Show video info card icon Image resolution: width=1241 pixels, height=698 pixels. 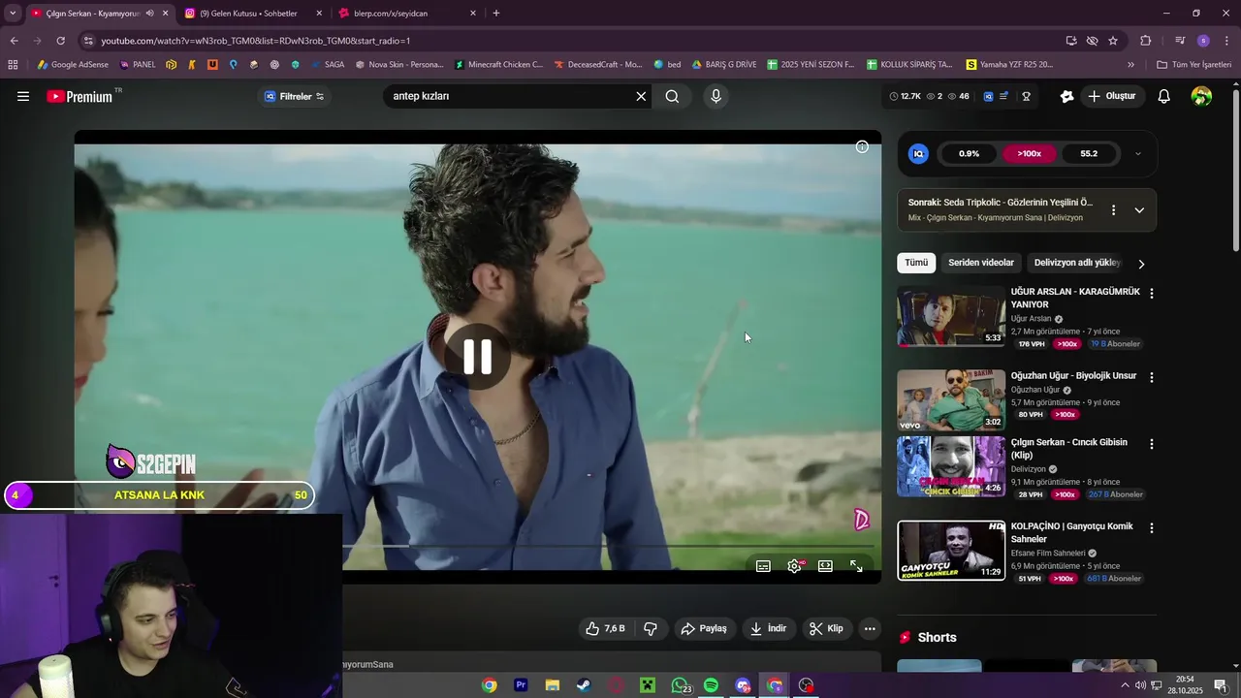pyautogui.click(x=862, y=146)
